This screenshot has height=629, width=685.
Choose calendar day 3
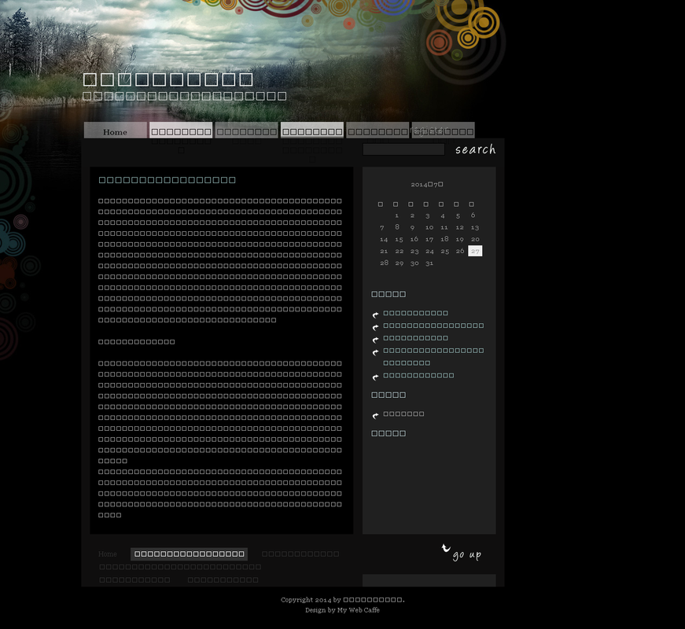[427, 215]
